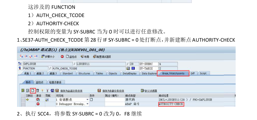The width and height of the screenshot is (257, 120).
Task: Click the AUTHORITY-CHECK location cell
Action: (171, 104)
